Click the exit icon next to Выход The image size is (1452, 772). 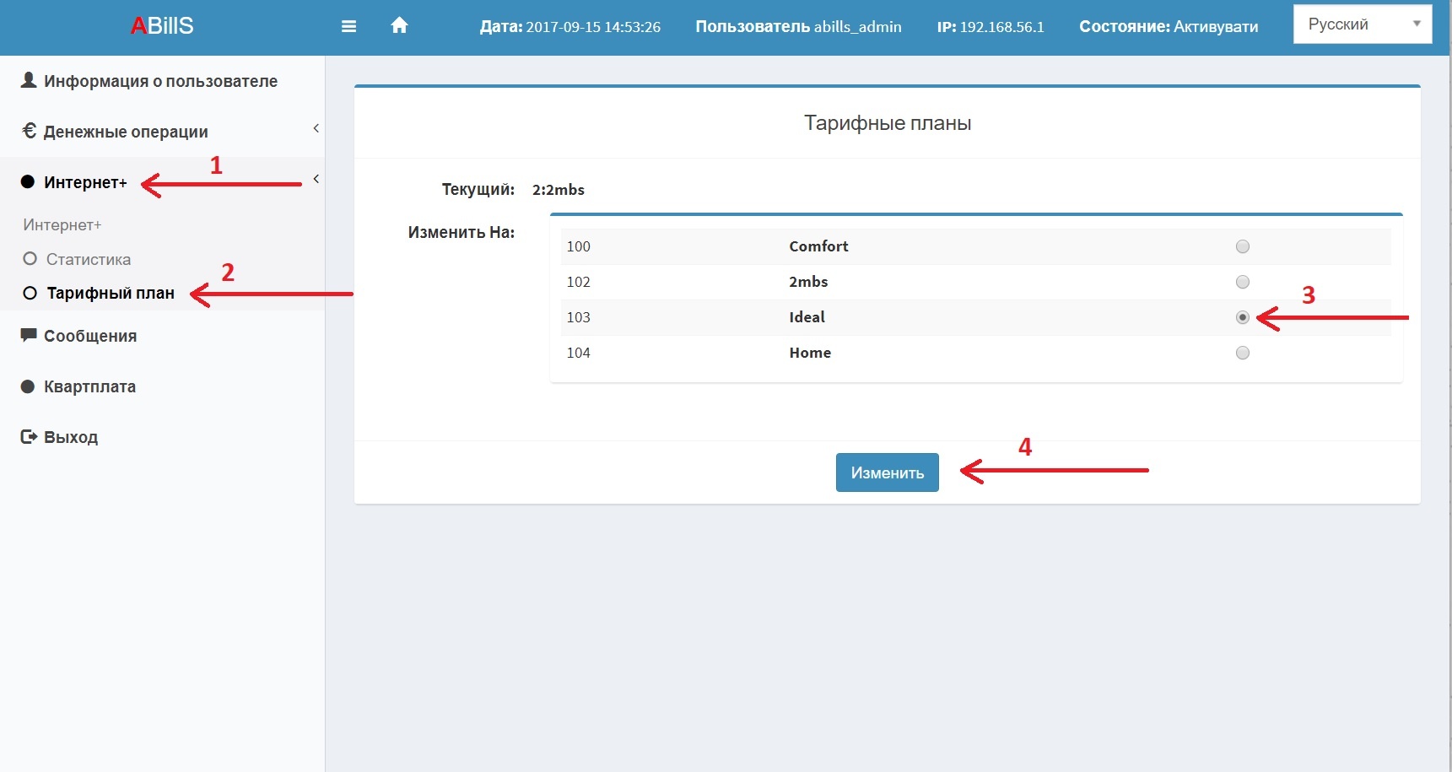(x=29, y=436)
